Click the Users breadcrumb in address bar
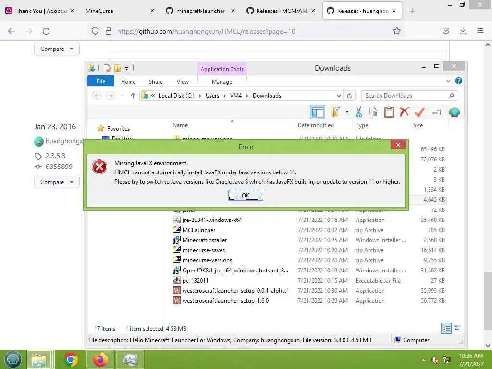Viewport: 492px width, 369px height. pyautogui.click(x=212, y=96)
